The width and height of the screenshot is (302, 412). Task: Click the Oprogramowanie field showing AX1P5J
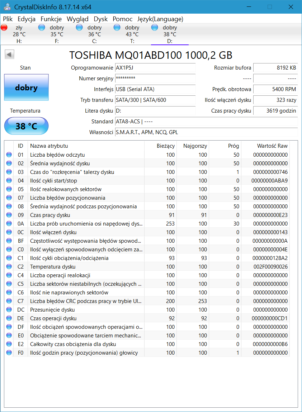(x=155, y=68)
